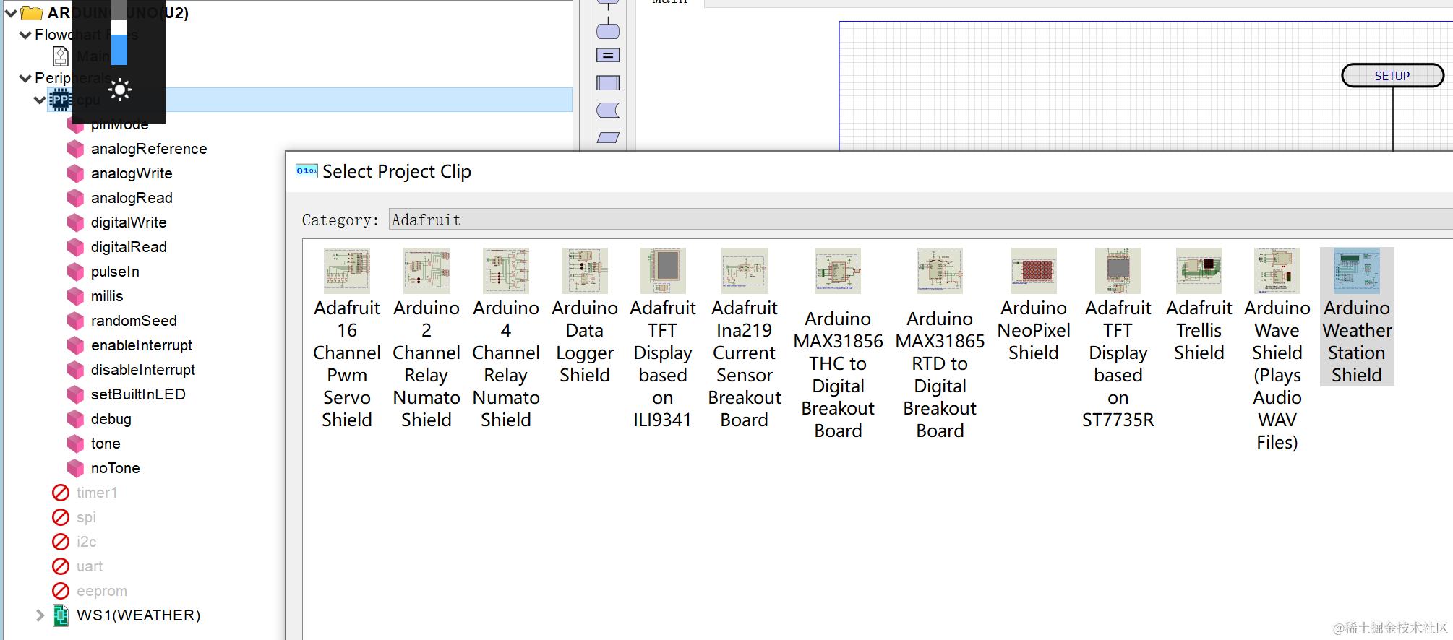Select the Adafruit Trellis Shield clip
The image size is (1453, 640).
click(1199, 306)
